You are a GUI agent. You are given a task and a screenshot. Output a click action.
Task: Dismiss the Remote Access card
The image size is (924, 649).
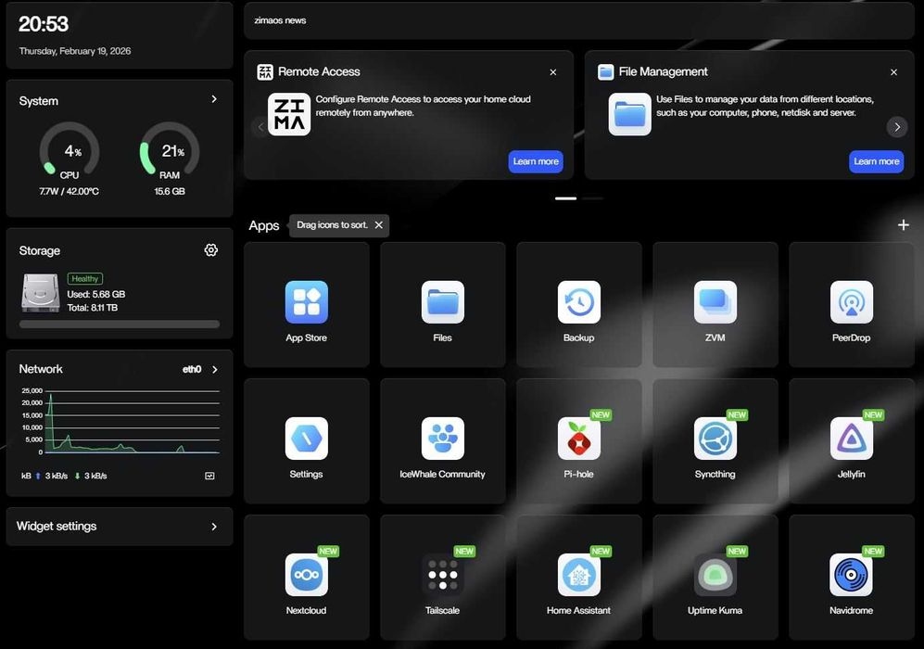(x=552, y=72)
